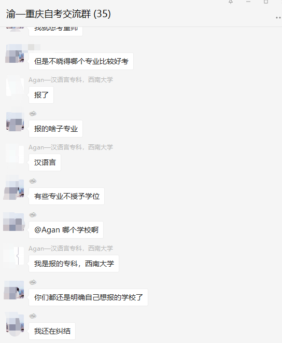282x343 pixels.
Task: Open avatar beside 报的啥子专业 message
Action: 15,121
